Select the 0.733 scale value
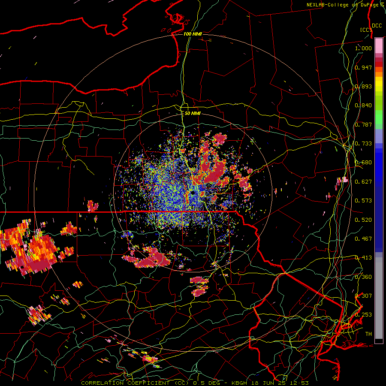Viewport: 386px width, 386px height. (x=363, y=144)
